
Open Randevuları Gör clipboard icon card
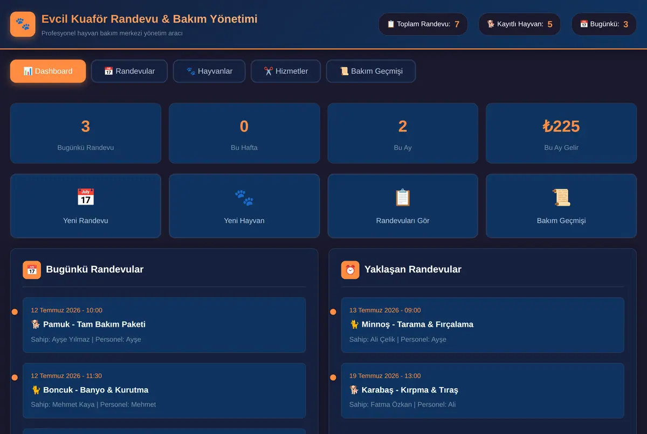pyautogui.click(x=403, y=206)
